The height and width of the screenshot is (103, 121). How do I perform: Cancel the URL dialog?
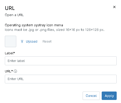coord(91,96)
